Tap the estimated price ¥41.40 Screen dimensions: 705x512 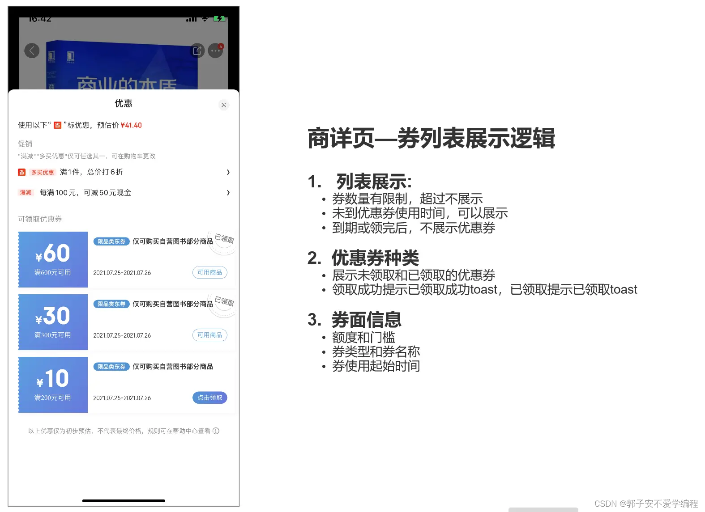click(x=131, y=125)
